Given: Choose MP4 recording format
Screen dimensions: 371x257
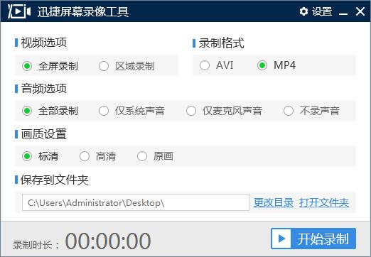Looking at the screenshot, I should (x=276, y=65).
